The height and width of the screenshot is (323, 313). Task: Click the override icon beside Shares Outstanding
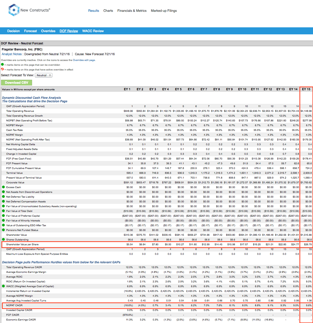[4, 239]
